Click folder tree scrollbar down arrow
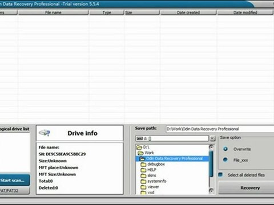 coord(211,191)
